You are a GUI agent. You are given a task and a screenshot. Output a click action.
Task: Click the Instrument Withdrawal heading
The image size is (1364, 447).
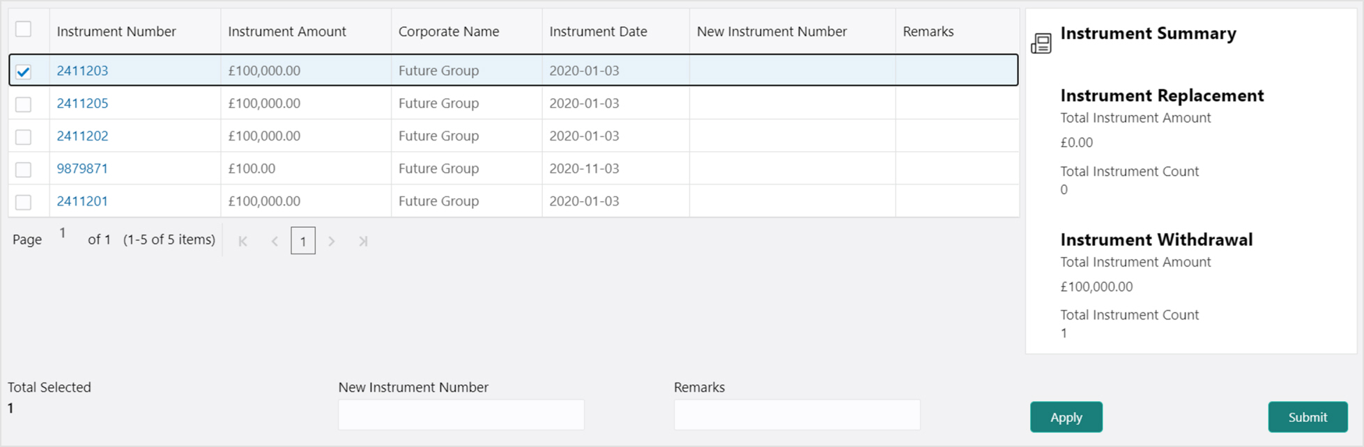[1156, 240]
